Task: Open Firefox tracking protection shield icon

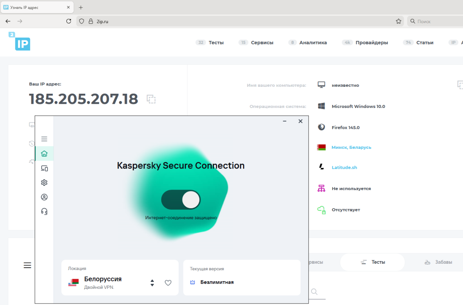Action: click(x=81, y=22)
